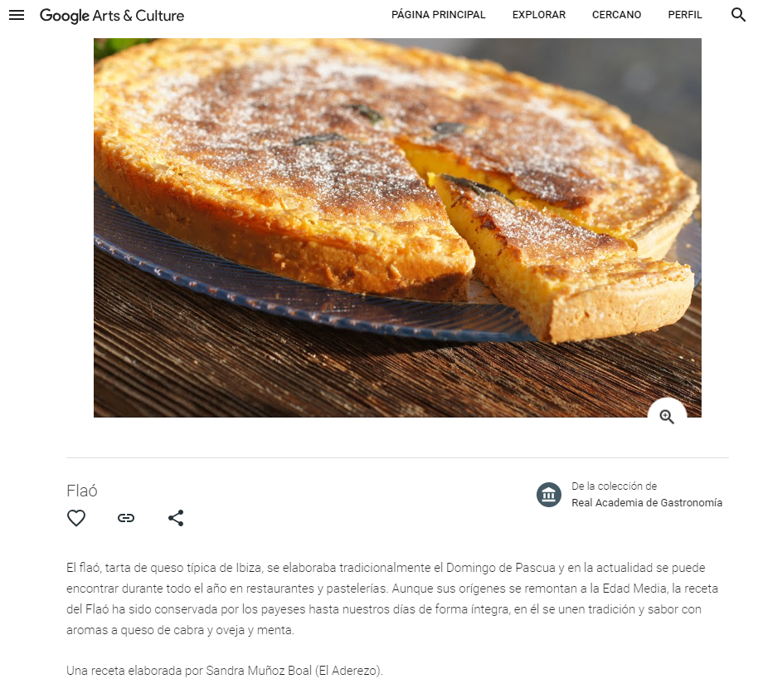
Task: Click the Flaó title heading
Action: click(82, 491)
